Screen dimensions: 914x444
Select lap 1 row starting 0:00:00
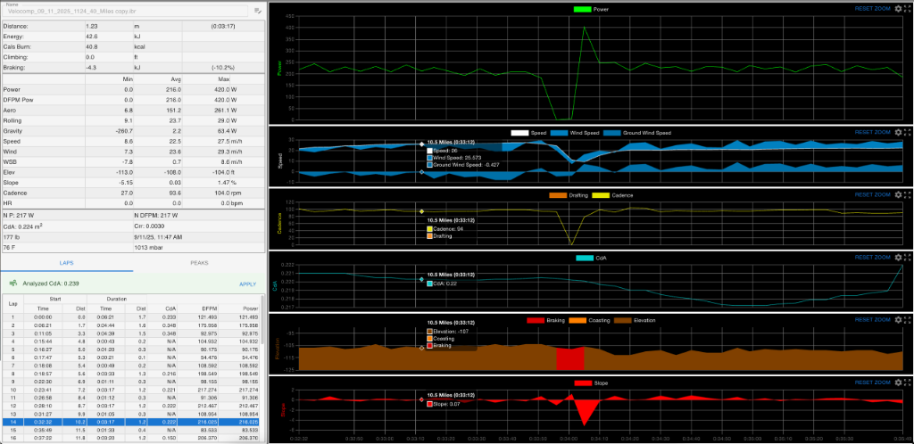(130, 317)
